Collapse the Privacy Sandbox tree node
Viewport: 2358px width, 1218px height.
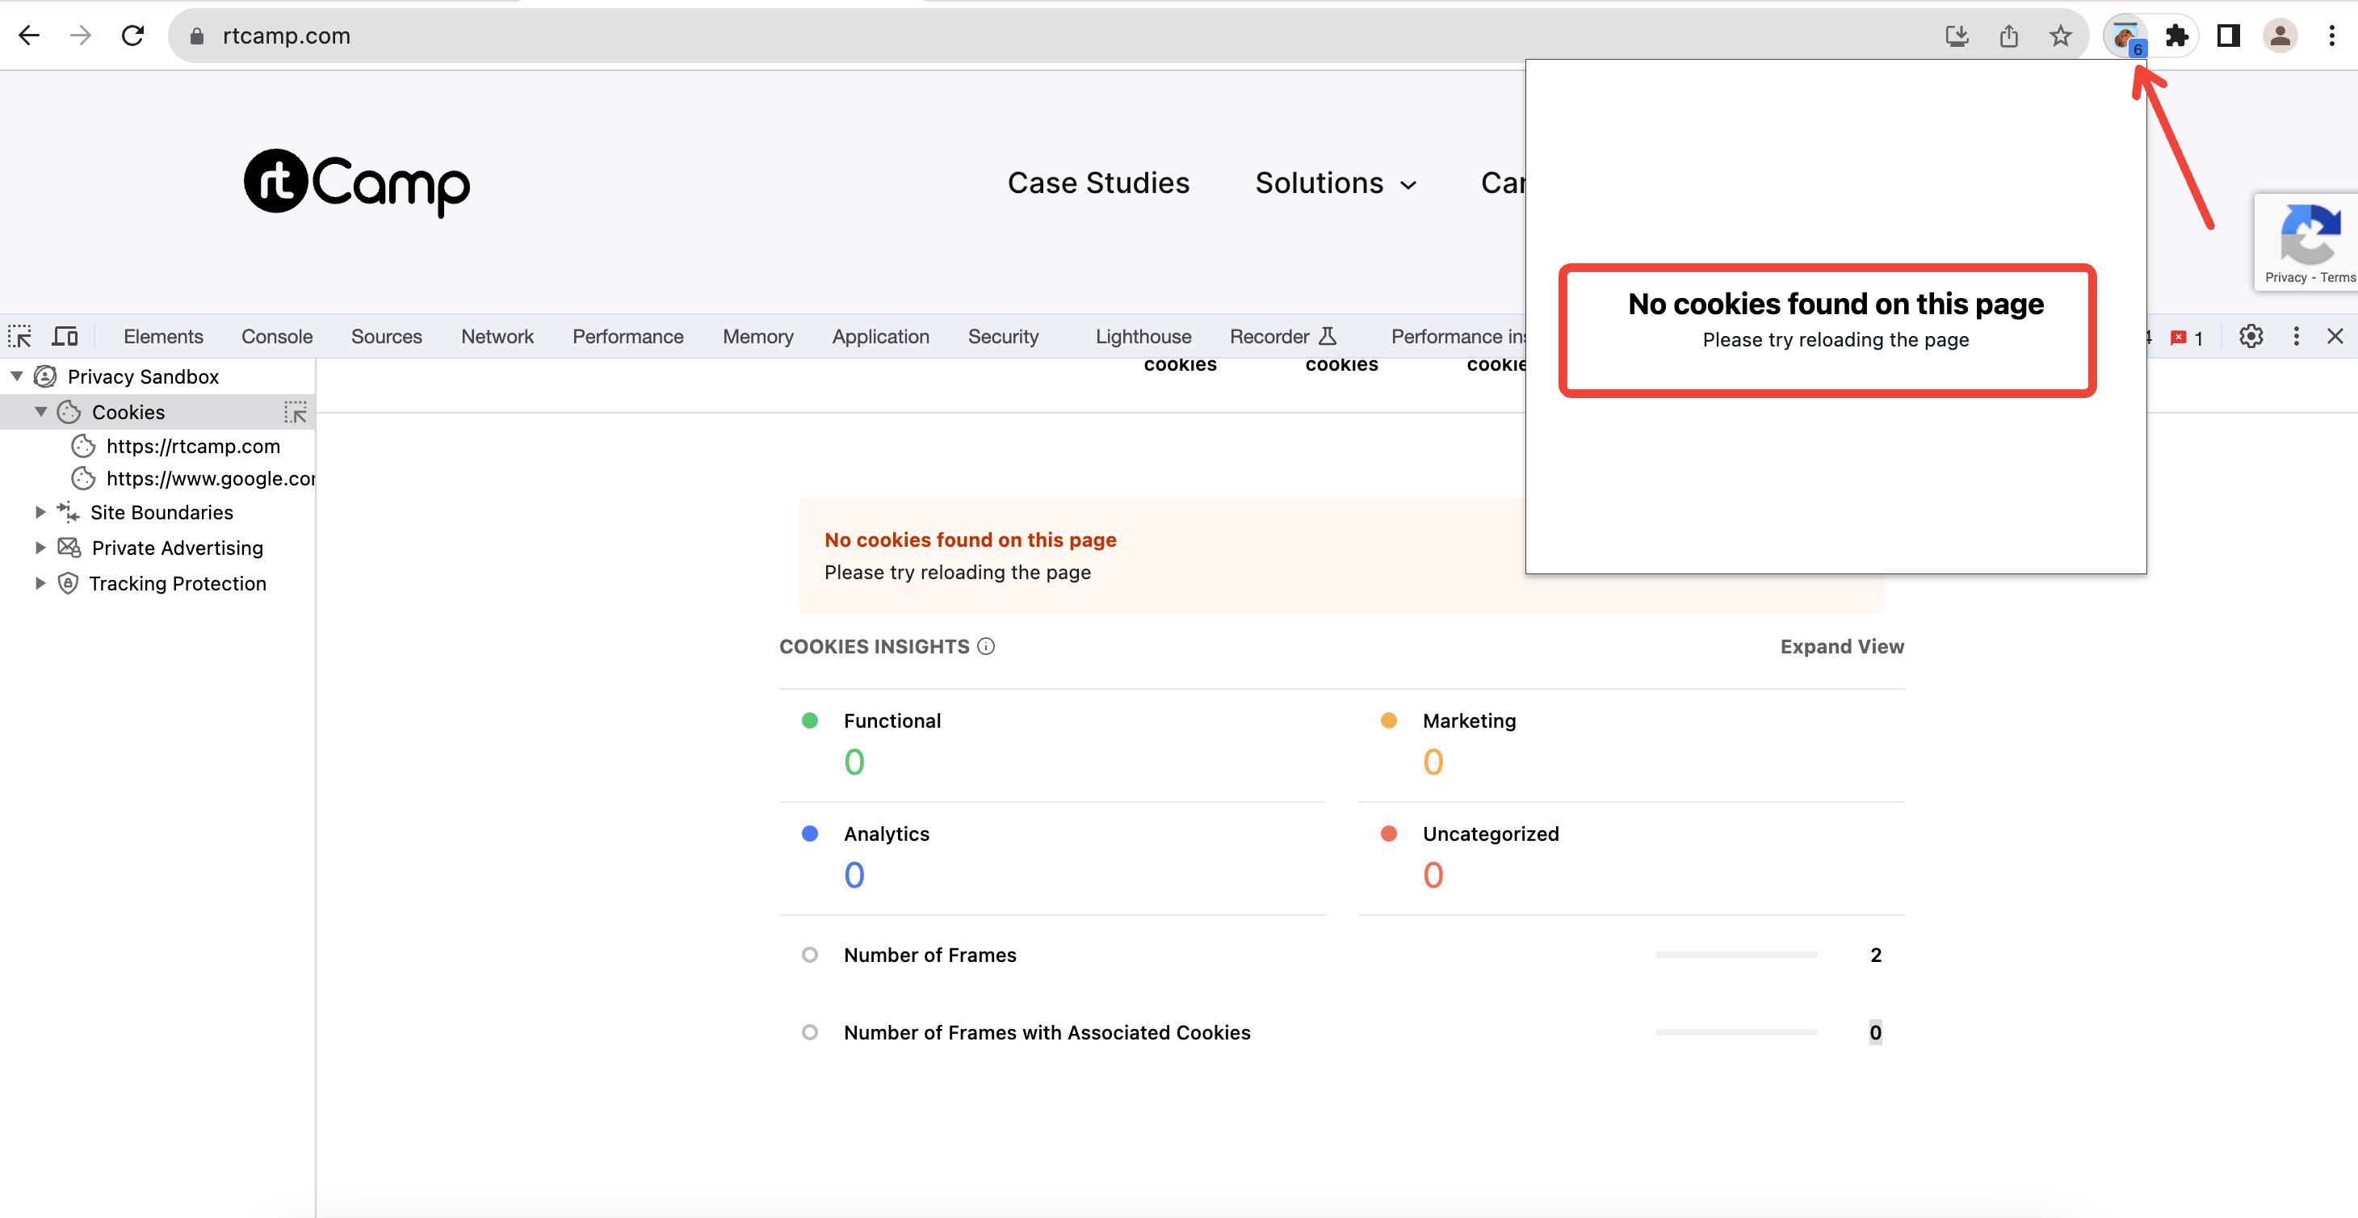click(15, 376)
